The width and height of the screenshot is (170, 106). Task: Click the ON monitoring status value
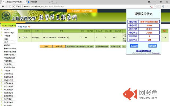coord(149,40)
